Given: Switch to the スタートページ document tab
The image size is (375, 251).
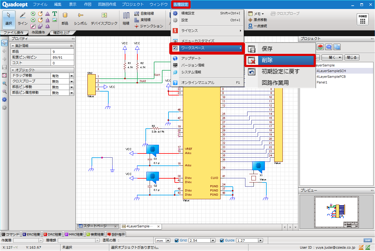Looking at the screenshot, I should pos(97,226).
